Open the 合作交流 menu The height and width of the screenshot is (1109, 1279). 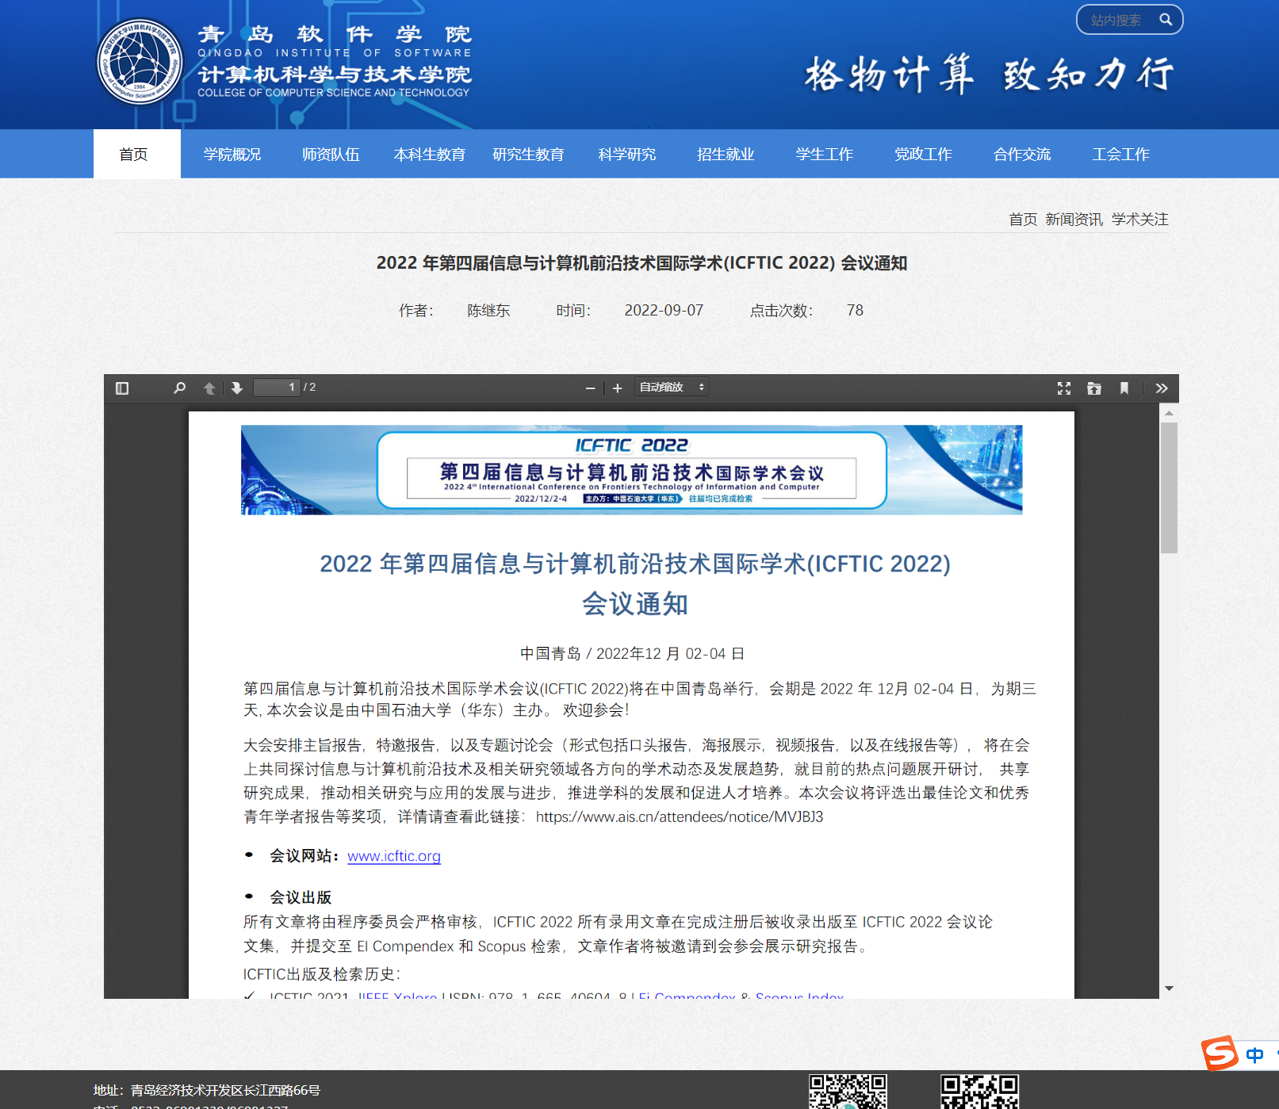tap(1022, 154)
